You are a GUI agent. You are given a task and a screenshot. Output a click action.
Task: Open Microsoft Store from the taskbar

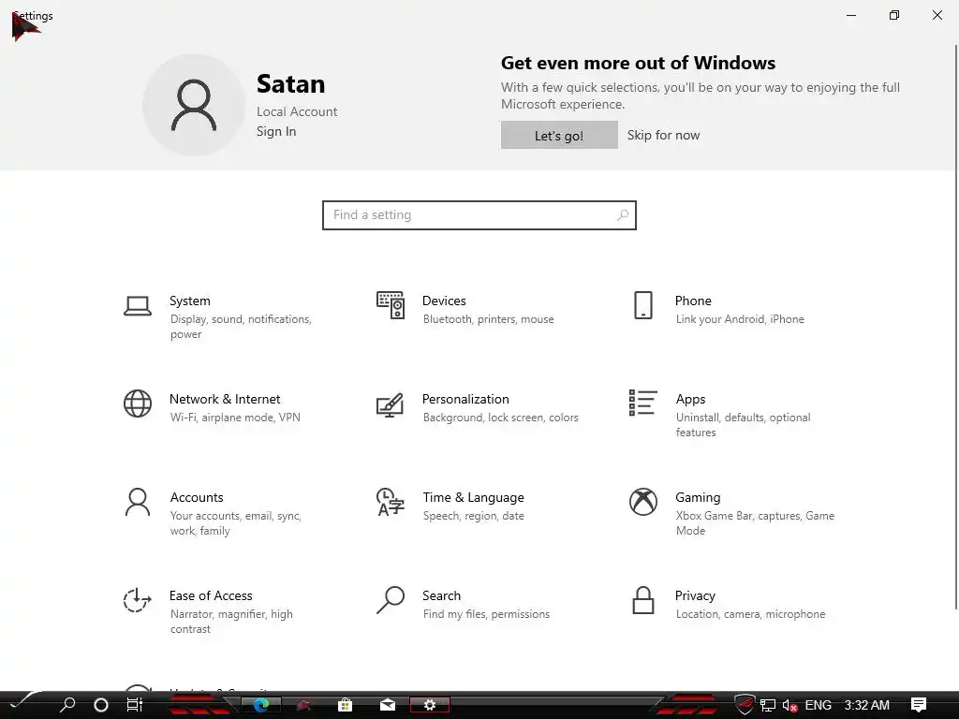point(345,705)
